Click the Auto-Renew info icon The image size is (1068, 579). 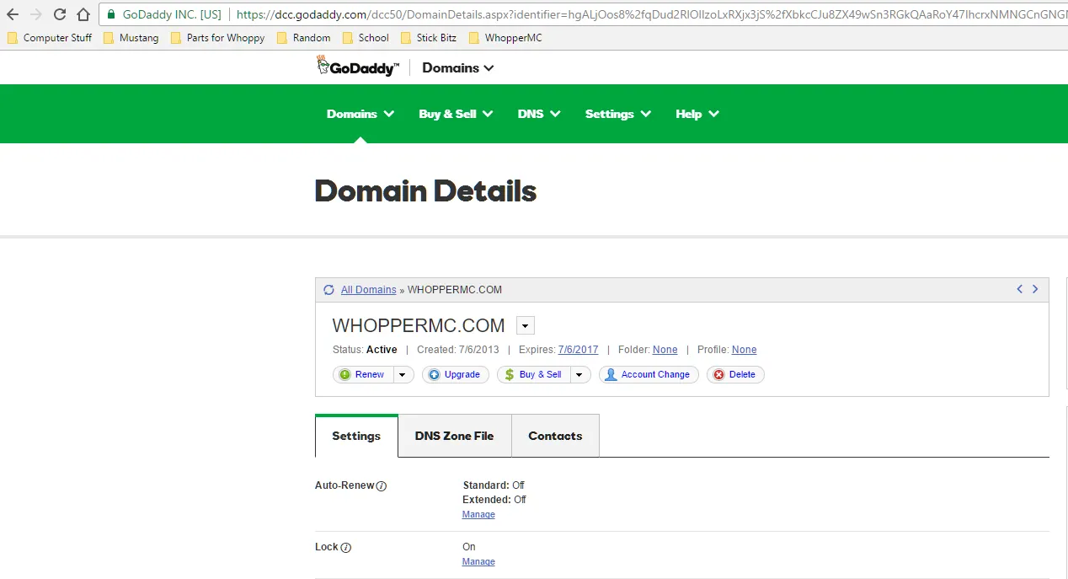pyautogui.click(x=382, y=486)
